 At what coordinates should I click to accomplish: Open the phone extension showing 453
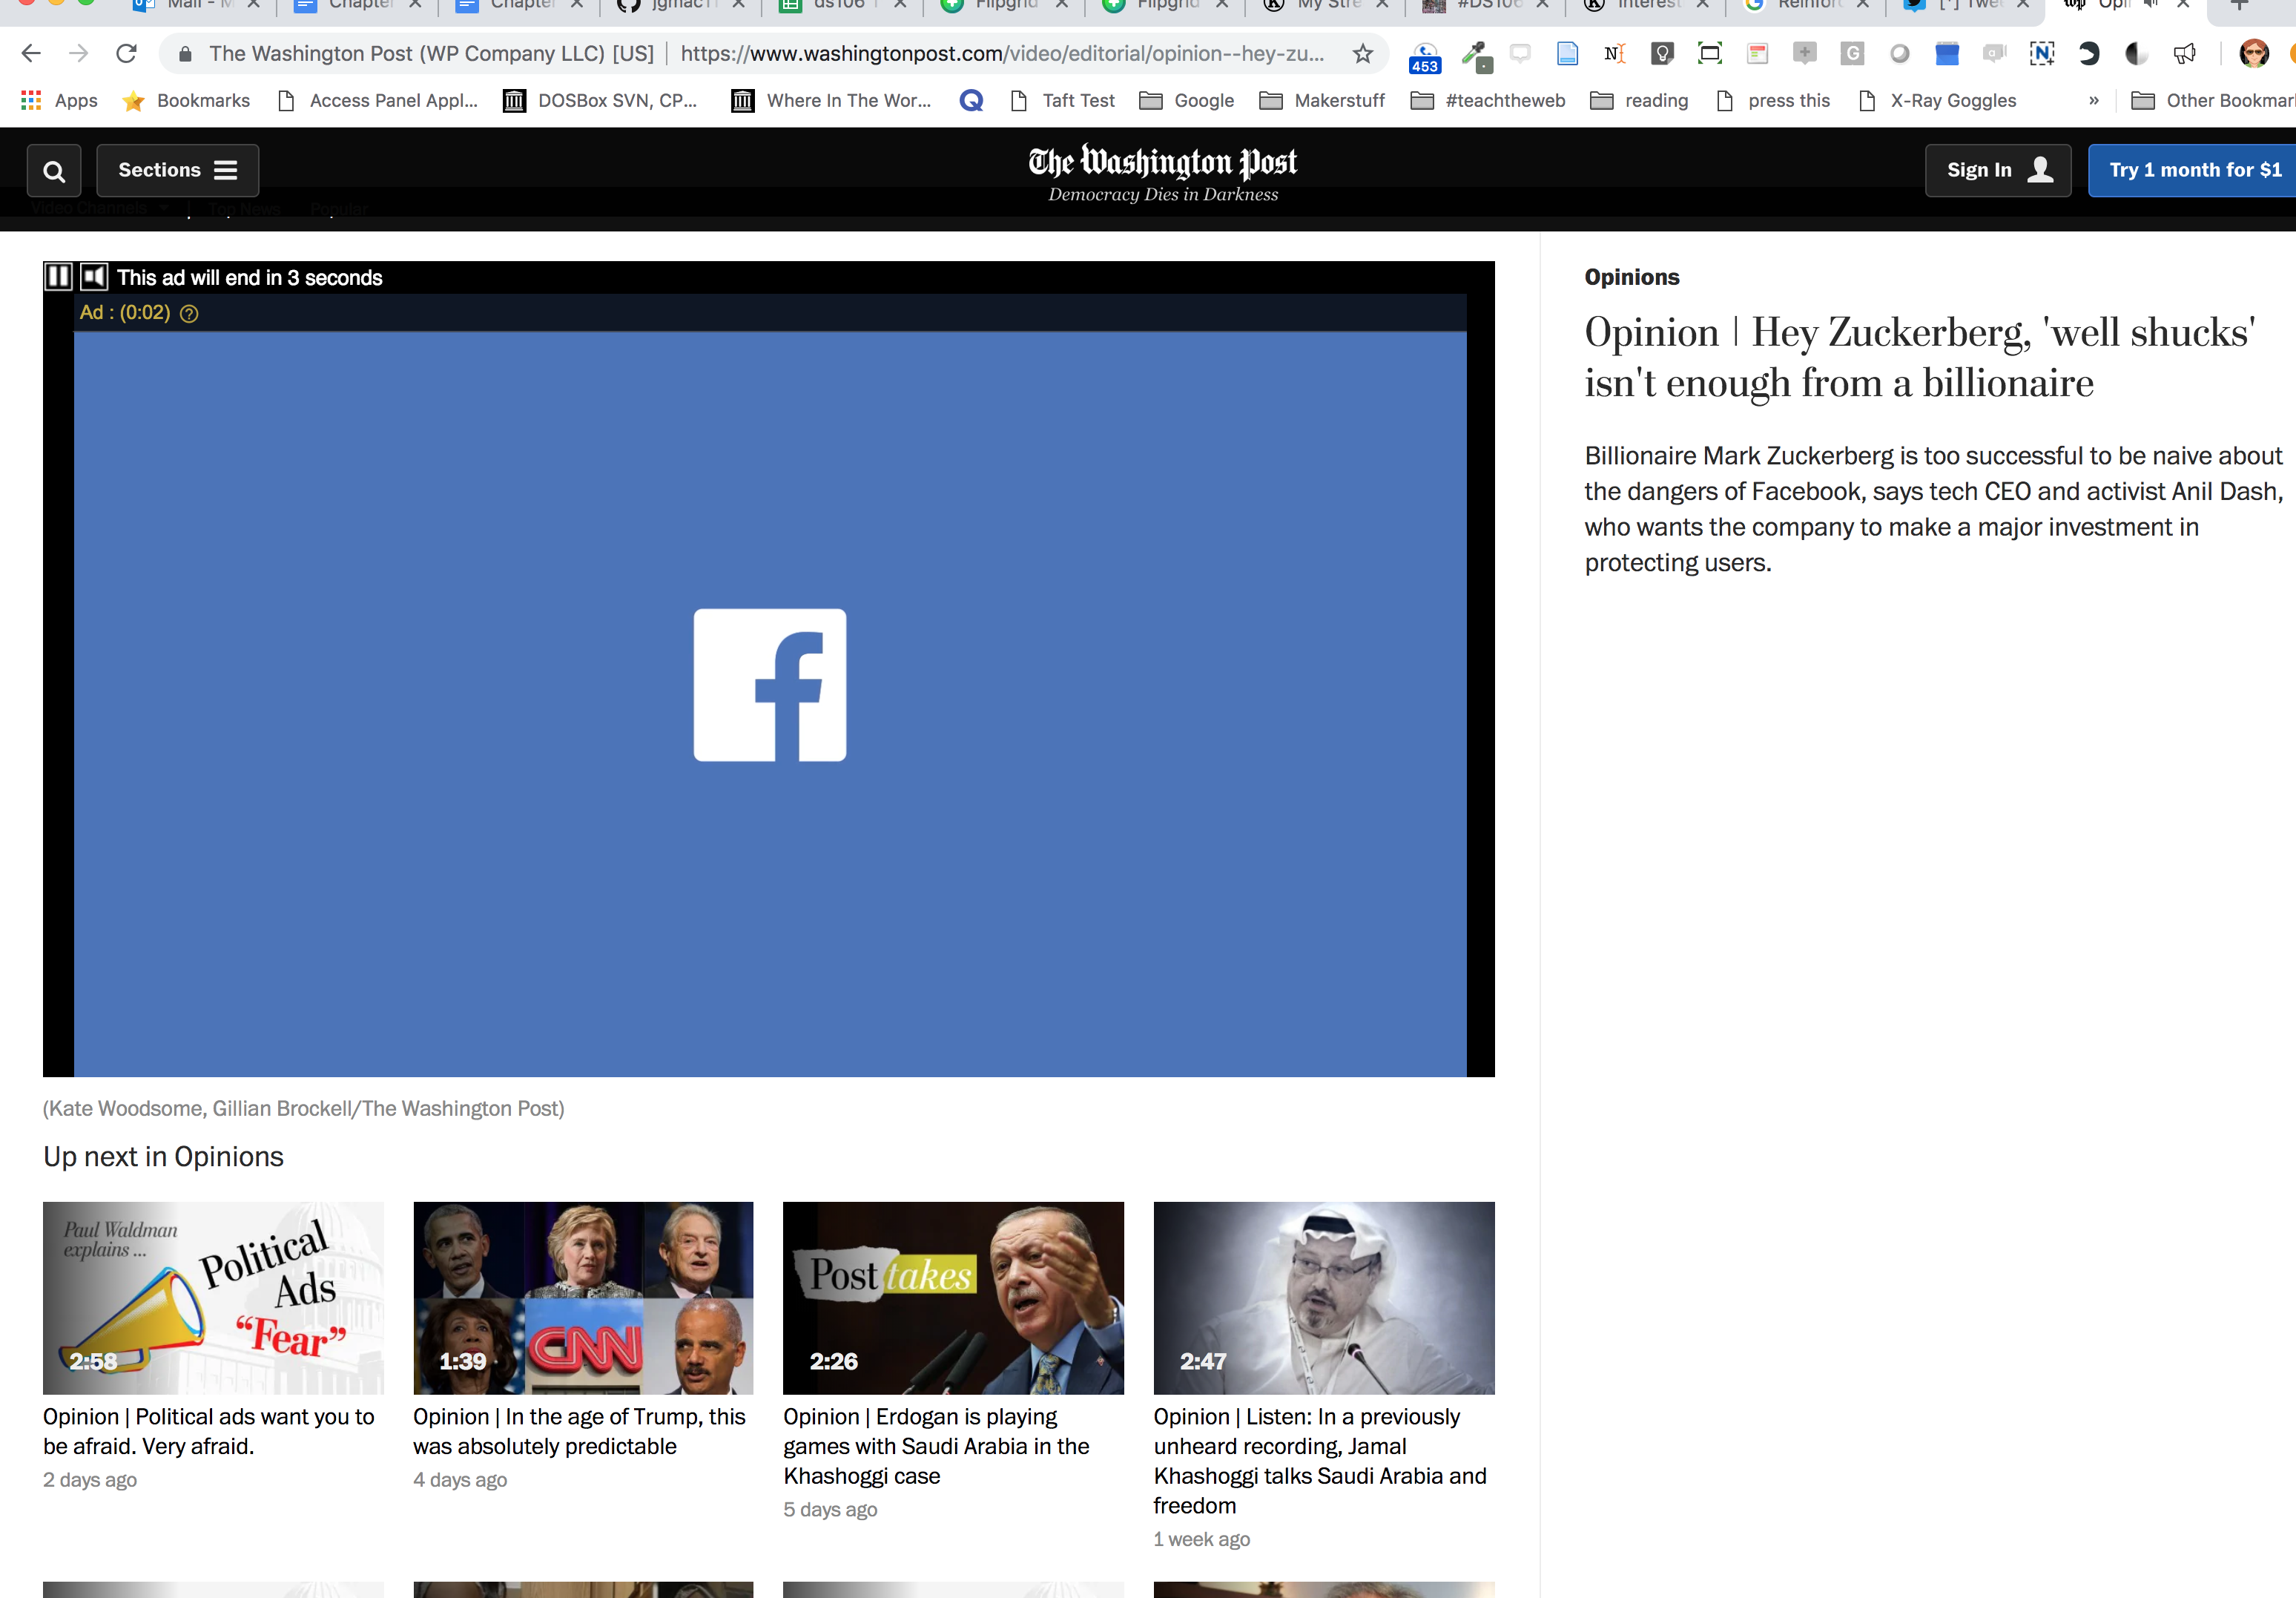[x=1424, y=57]
